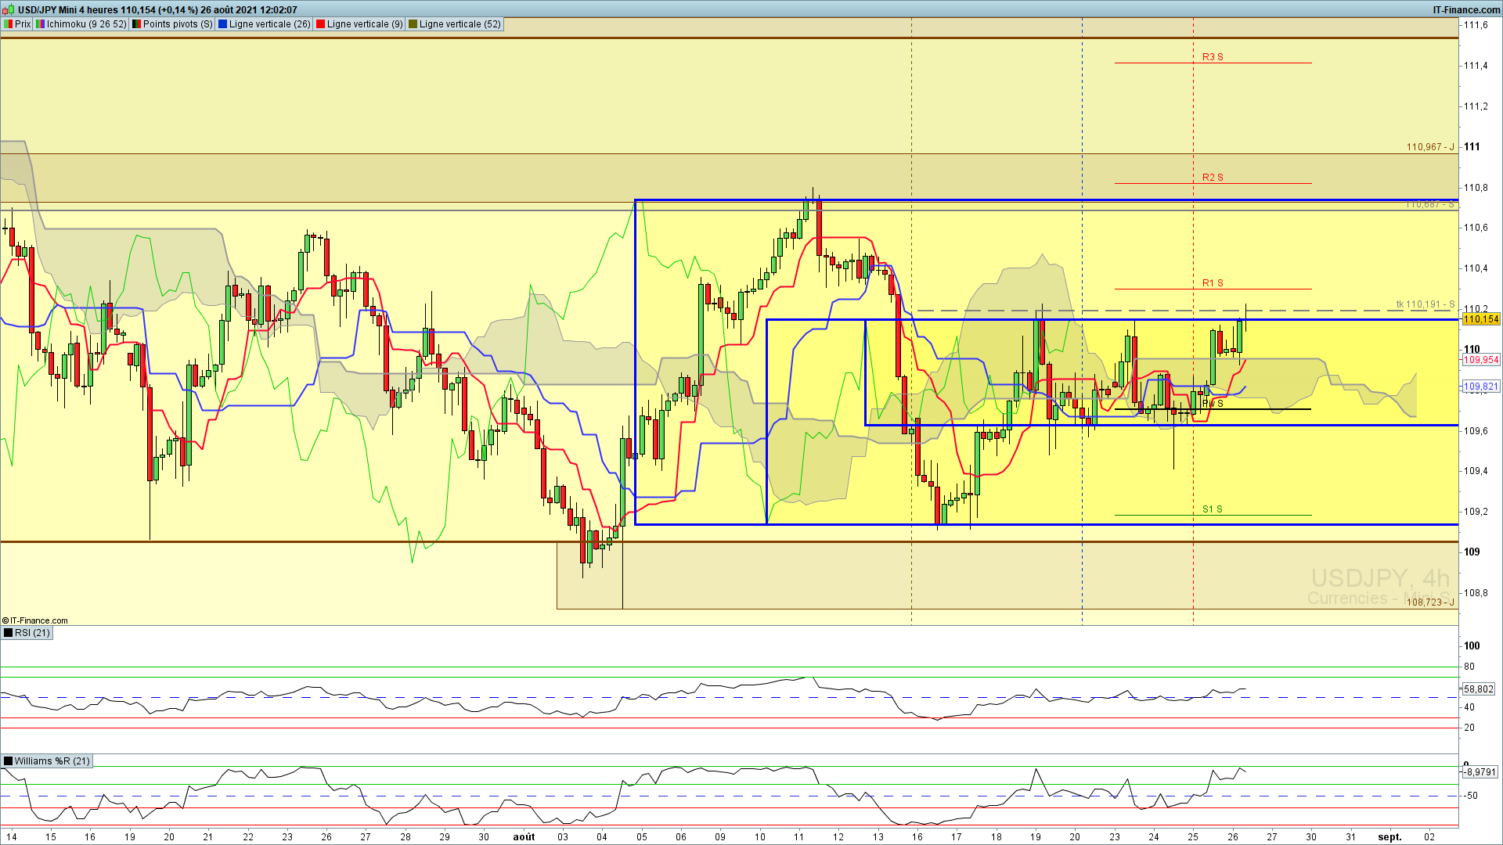Click the S1 S pivot label

pyautogui.click(x=1213, y=509)
